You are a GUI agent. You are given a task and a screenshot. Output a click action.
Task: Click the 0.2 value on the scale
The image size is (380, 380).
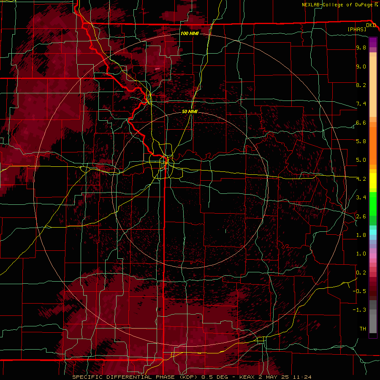pos(361,272)
